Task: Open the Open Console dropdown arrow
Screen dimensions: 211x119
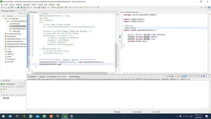Action: click(198, 76)
